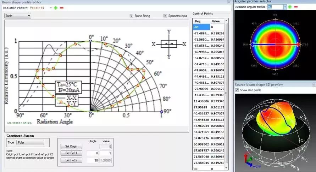Open the Radiation Pattern dropdown
Viewport: 316px width, 172px height.
[51, 7]
